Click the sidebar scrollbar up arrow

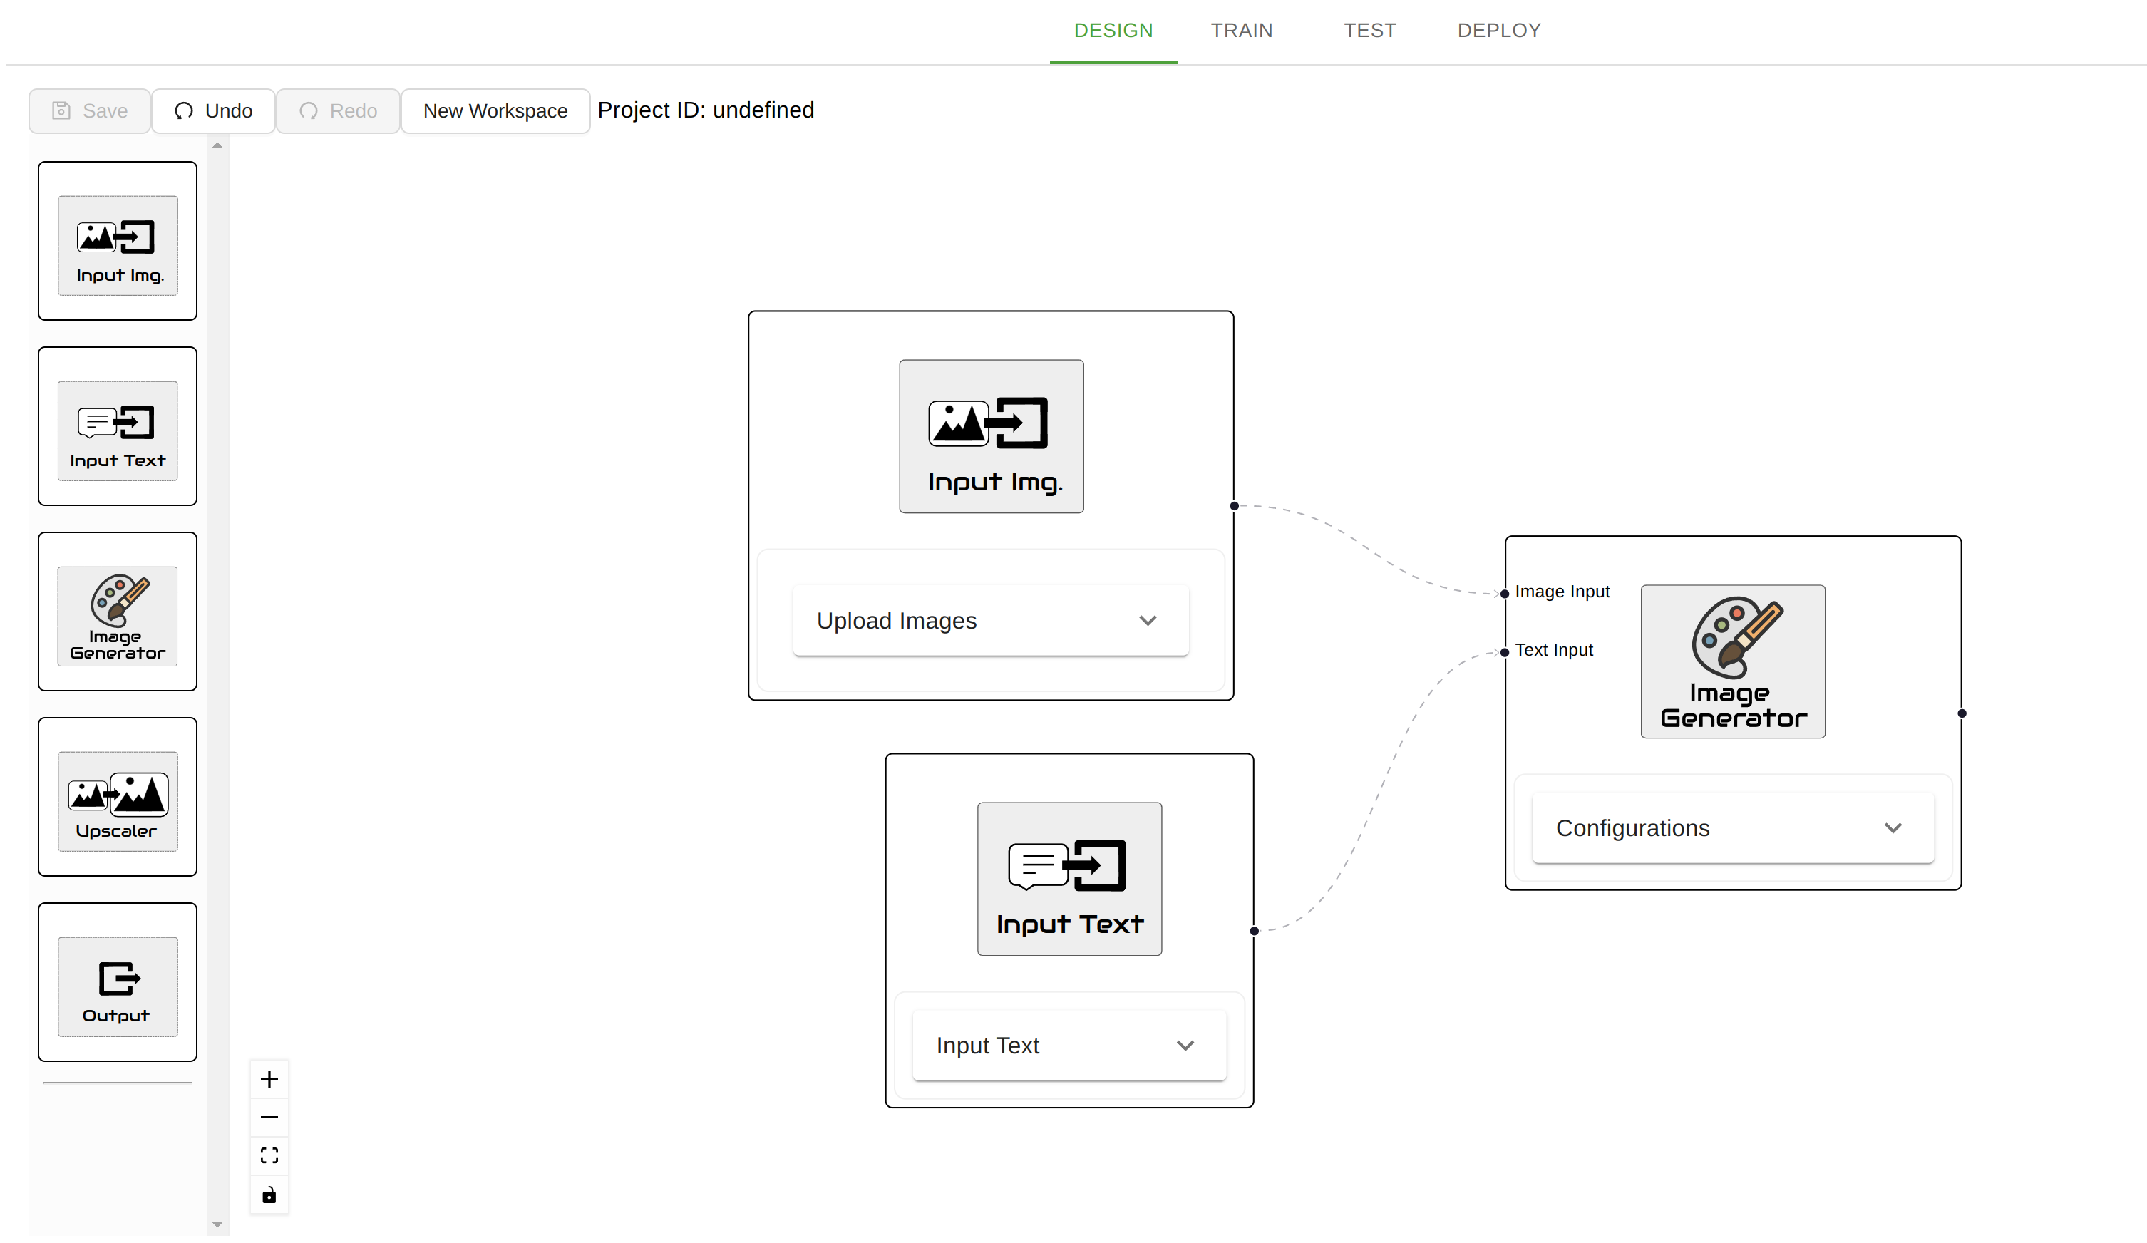(x=217, y=145)
